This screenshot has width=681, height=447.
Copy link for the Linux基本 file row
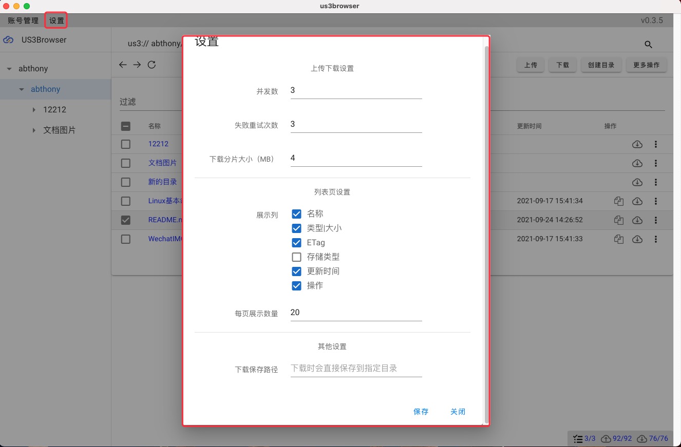pyautogui.click(x=619, y=201)
